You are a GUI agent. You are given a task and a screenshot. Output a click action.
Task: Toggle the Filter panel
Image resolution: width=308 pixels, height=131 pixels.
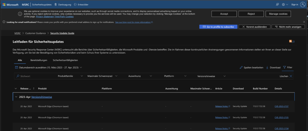coord(288,67)
